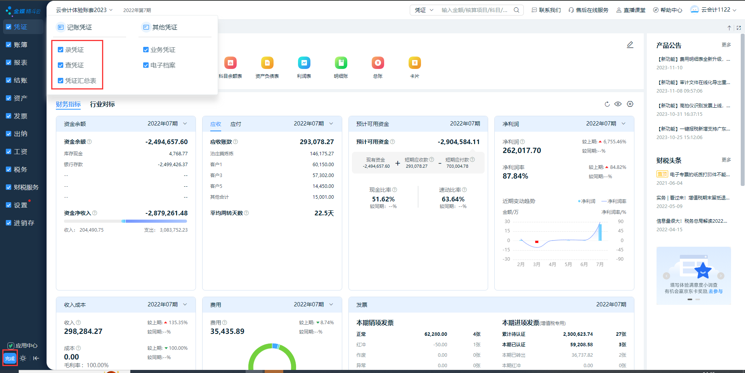
Task: Toggle the eye visibility icon for indicators
Action: [618, 104]
